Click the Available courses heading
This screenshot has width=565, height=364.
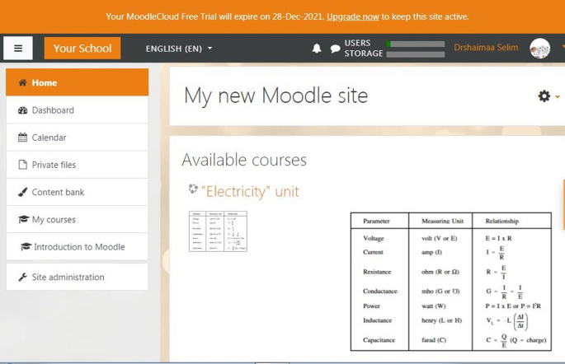(244, 160)
